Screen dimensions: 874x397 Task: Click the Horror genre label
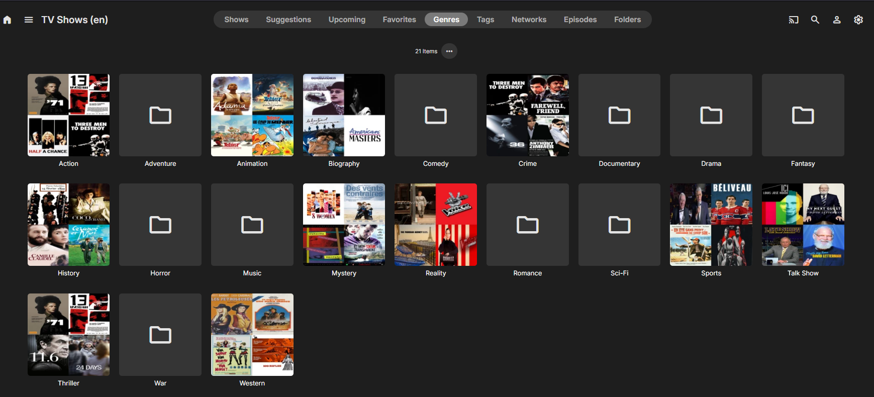160,273
